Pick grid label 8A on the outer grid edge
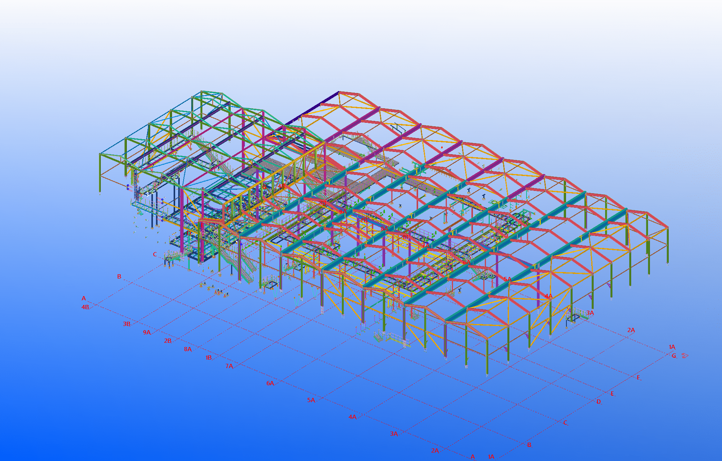The width and height of the screenshot is (722, 461). tap(188, 349)
